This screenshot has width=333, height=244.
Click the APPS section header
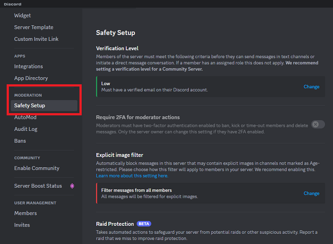[x=20, y=56]
